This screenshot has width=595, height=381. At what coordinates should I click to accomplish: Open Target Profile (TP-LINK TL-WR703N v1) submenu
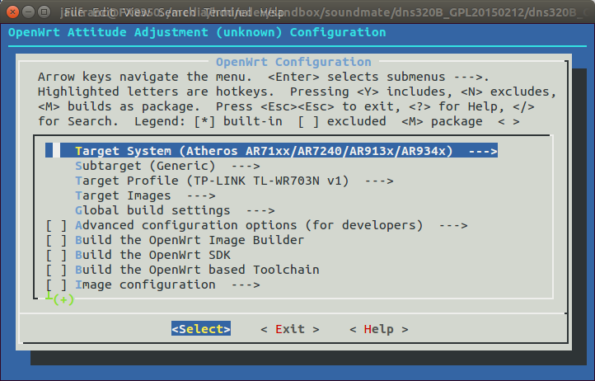(x=234, y=181)
